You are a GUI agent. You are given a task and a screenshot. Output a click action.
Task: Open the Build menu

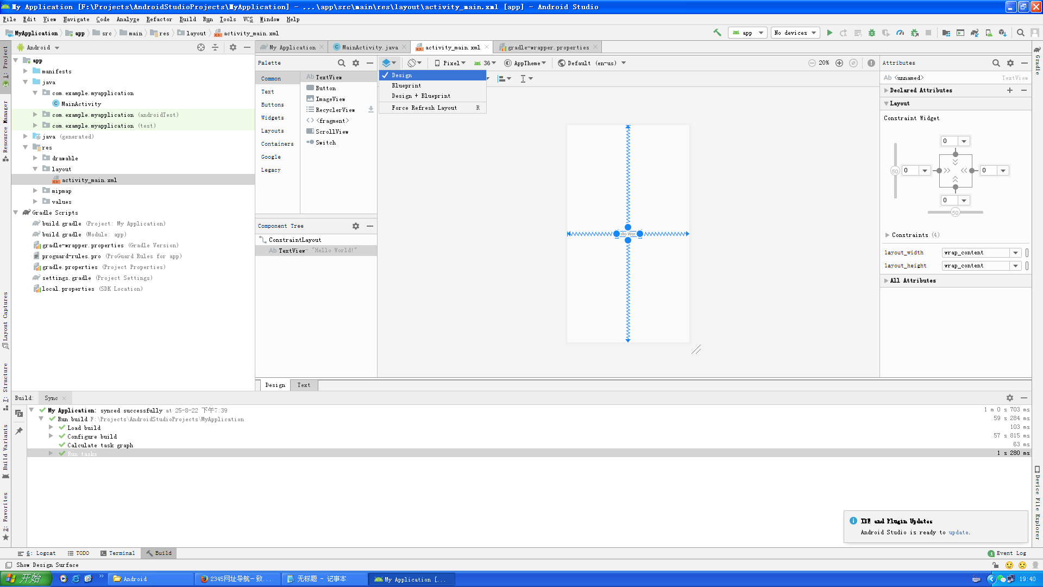click(x=188, y=19)
